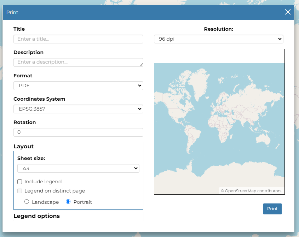The width and height of the screenshot is (299, 237).
Task: Expand the Coordinates System dropdown
Action: click(78, 109)
